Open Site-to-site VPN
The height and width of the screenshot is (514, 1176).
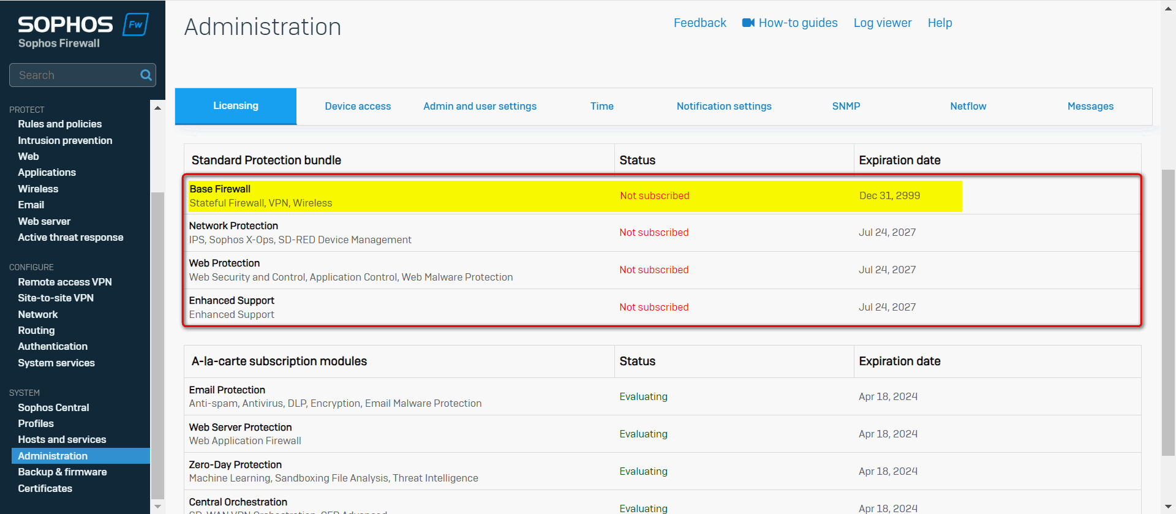(56, 298)
